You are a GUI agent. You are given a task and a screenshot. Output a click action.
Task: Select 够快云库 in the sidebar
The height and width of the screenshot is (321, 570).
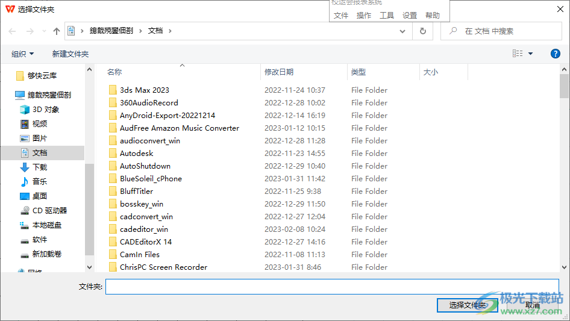click(42, 76)
